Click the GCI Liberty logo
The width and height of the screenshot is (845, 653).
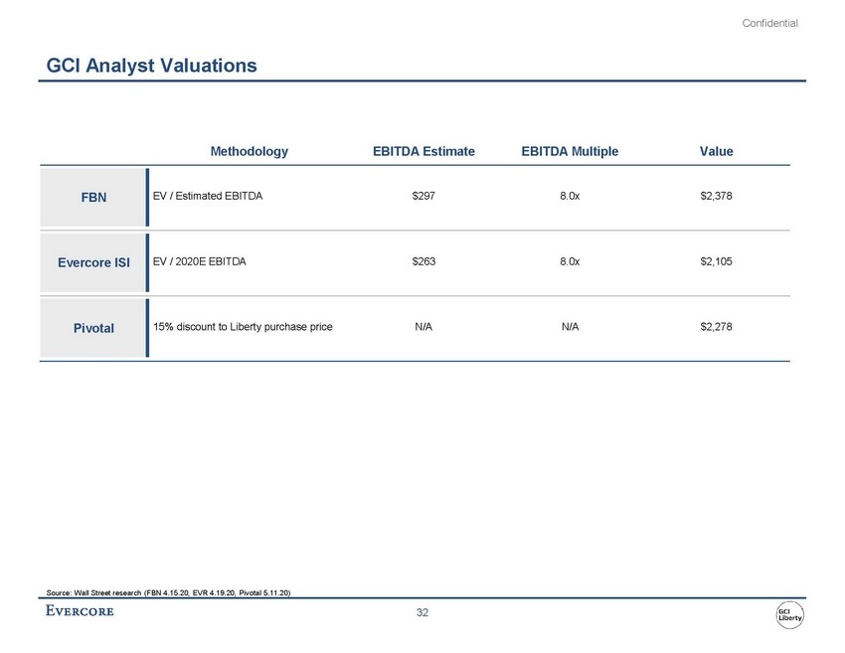pos(790,614)
